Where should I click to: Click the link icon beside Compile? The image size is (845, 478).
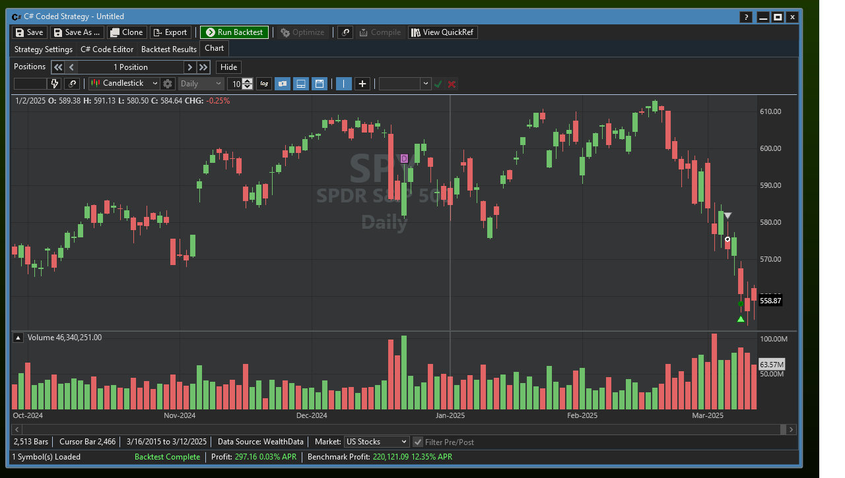345,32
